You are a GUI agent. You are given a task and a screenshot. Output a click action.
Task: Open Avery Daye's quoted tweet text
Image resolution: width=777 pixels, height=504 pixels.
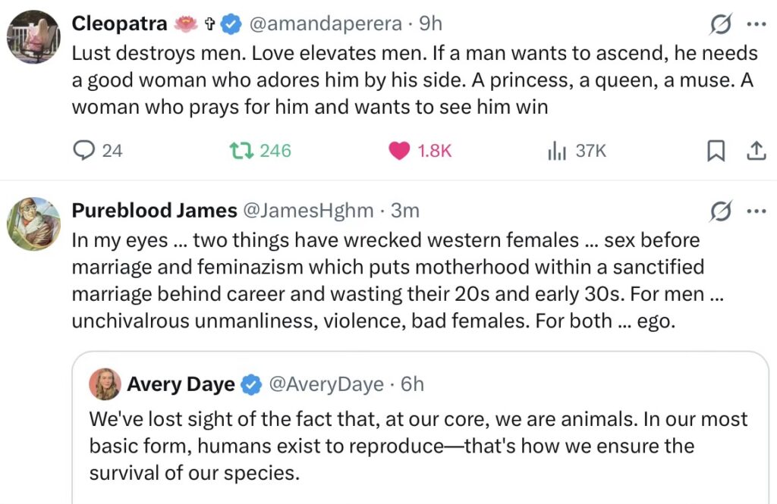click(x=417, y=446)
